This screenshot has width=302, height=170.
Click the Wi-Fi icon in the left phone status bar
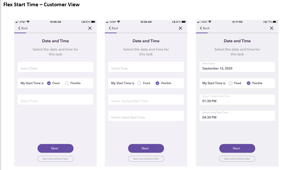28,22
